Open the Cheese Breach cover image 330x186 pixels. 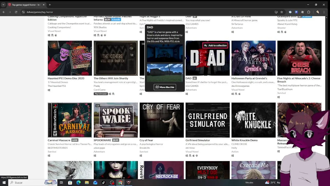click(299, 58)
